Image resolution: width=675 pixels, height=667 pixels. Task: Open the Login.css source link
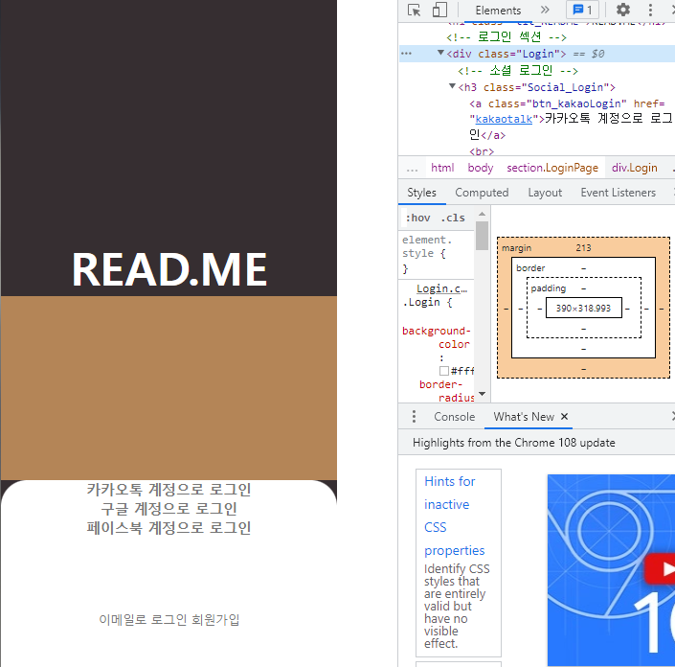[441, 288]
